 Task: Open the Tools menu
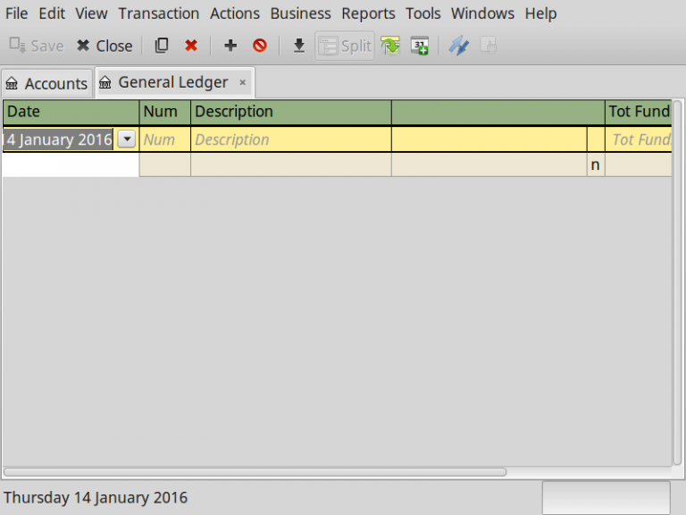pyautogui.click(x=422, y=13)
